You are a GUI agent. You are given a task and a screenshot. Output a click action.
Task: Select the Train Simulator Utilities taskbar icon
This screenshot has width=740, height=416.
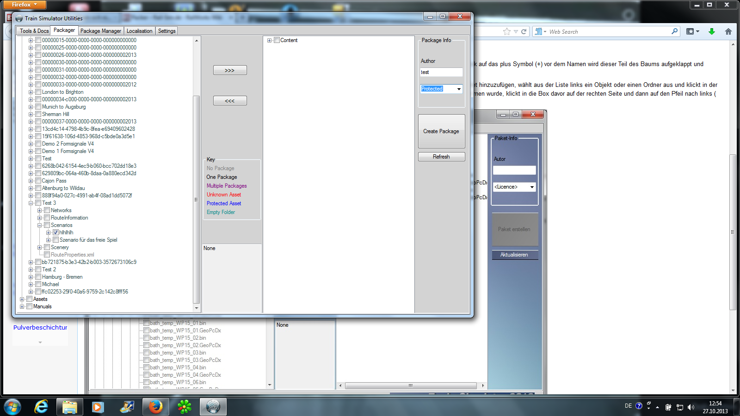213,407
